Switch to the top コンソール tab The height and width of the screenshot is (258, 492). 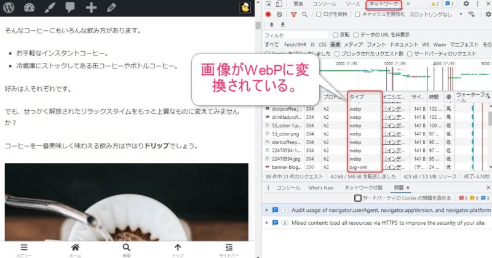[324, 4]
